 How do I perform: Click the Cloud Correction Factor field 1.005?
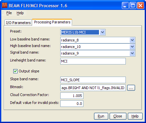[72, 96]
